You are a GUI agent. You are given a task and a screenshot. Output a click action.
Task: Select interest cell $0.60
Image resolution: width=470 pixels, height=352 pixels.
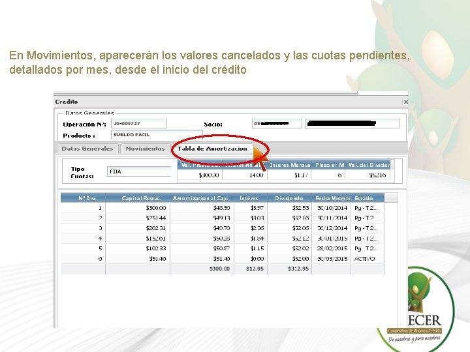pos(251,259)
